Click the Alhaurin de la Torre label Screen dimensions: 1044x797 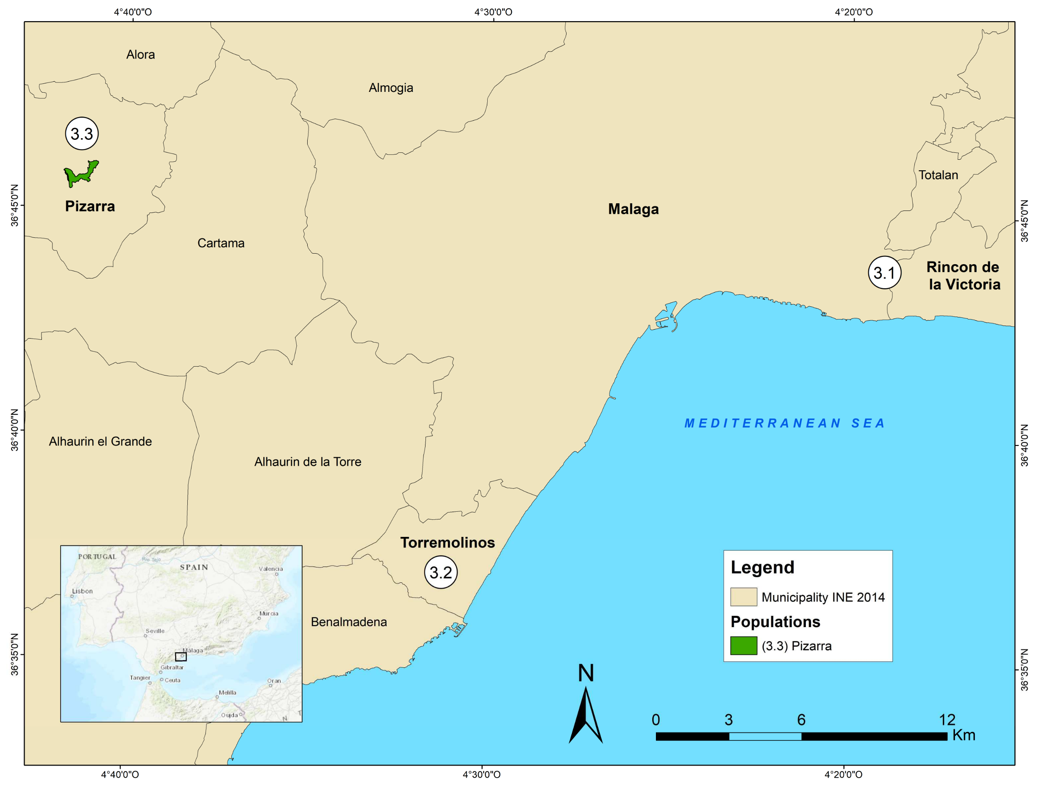coord(307,462)
